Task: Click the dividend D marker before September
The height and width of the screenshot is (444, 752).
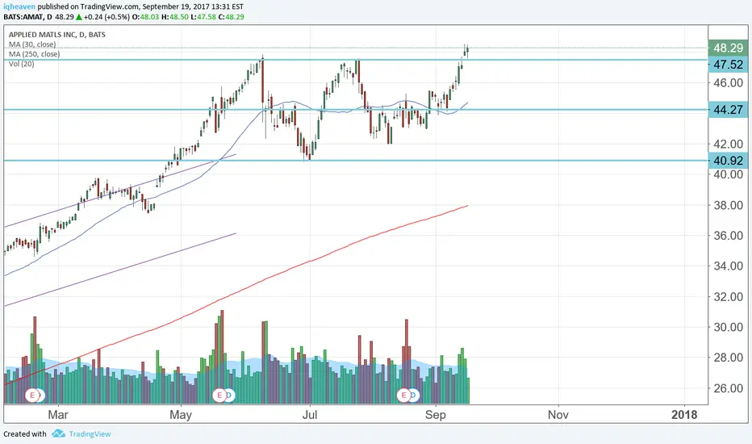Action: (x=414, y=395)
